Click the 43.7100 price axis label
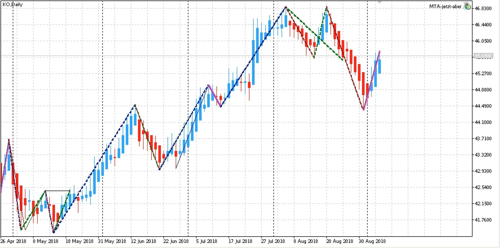500x248 pixels. (x=483, y=138)
